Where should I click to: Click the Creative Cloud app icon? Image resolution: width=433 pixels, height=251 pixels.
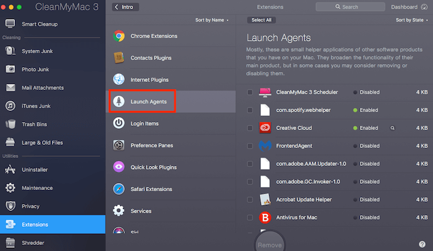click(265, 128)
